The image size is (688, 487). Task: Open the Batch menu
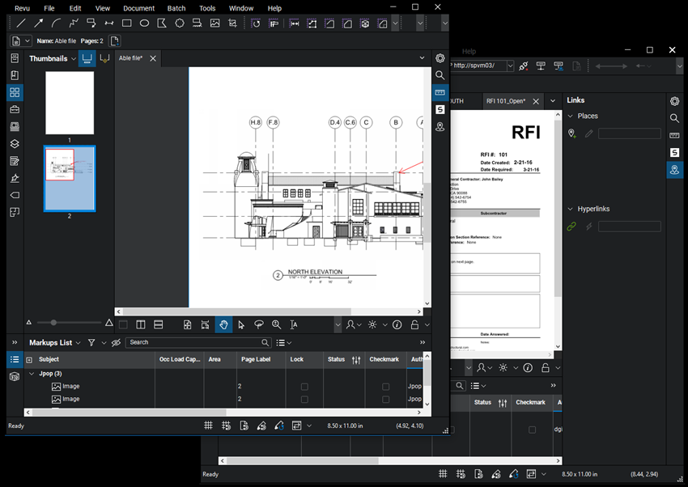pyautogui.click(x=176, y=8)
